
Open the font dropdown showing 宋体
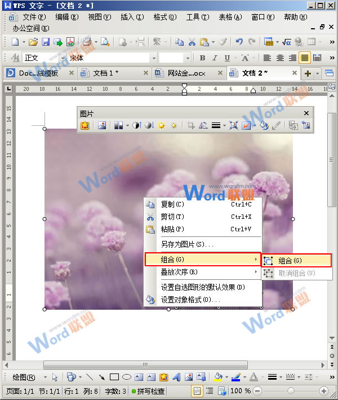[154, 58]
